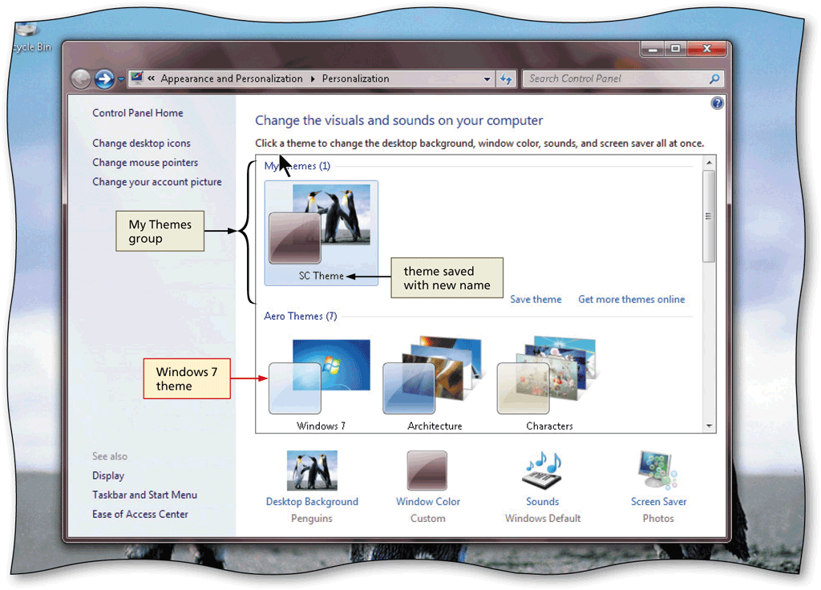Click the Control Panel icon in address bar
The image size is (821, 590).
click(x=137, y=78)
